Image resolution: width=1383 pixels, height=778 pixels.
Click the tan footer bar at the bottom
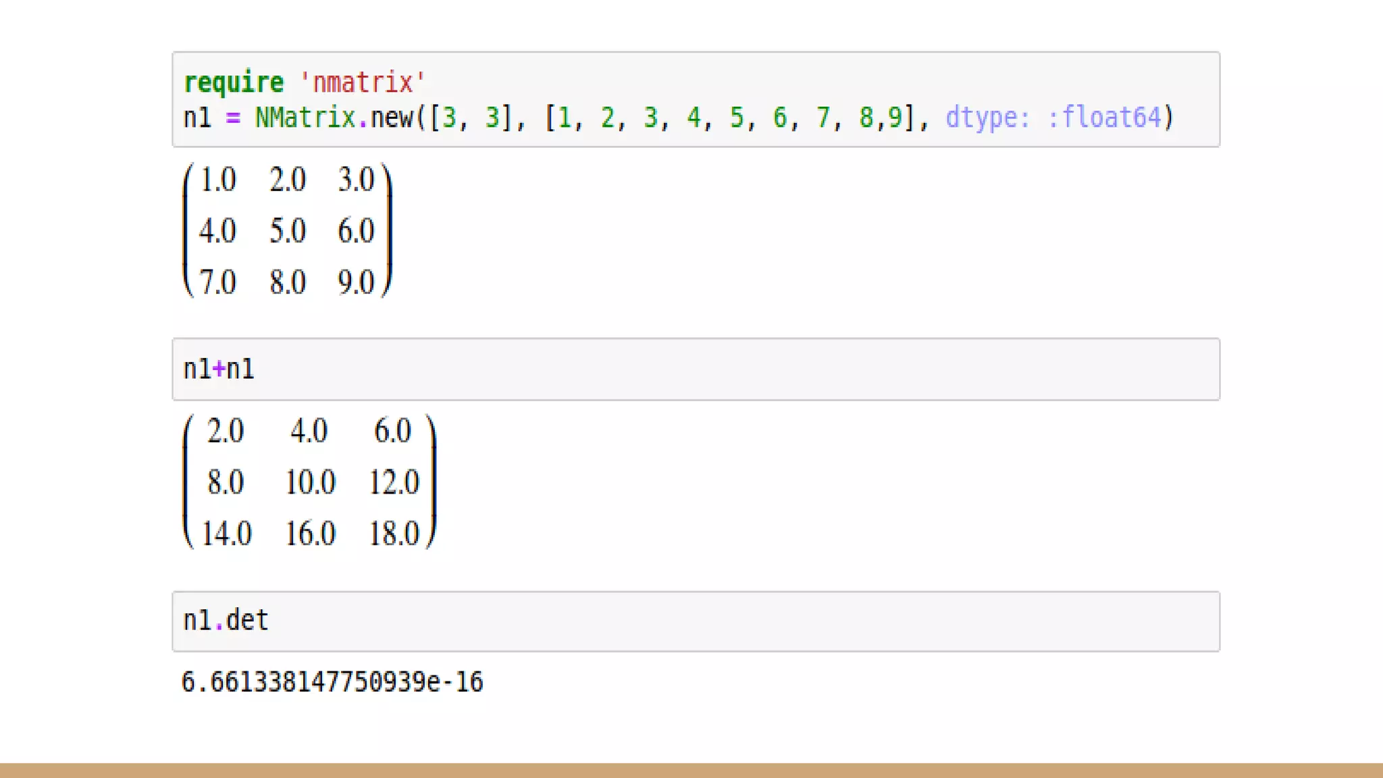pyautogui.click(x=691, y=771)
